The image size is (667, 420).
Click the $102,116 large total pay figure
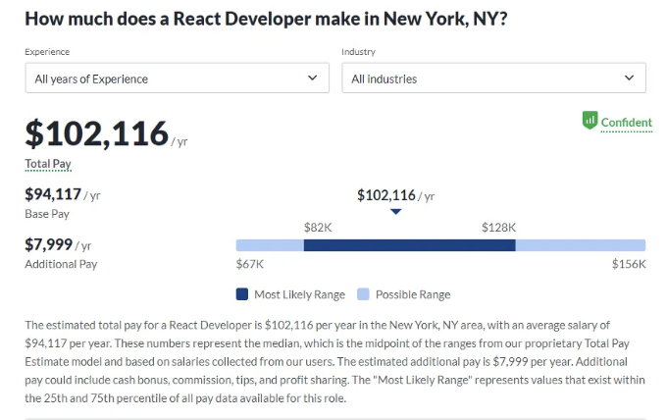point(97,133)
